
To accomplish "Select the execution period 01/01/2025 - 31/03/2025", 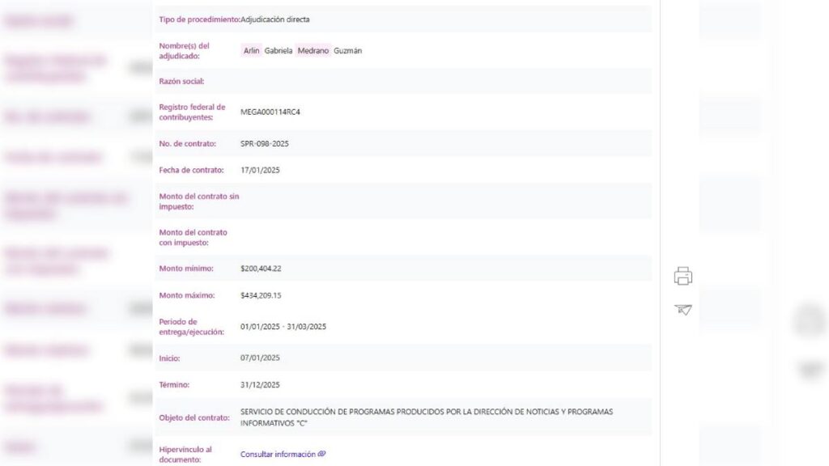I will [283, 327].
